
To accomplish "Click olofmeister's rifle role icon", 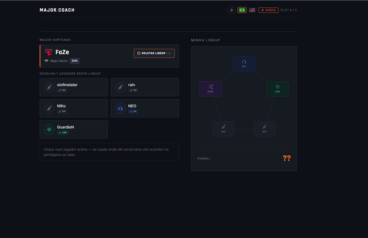I will point(49,87).
